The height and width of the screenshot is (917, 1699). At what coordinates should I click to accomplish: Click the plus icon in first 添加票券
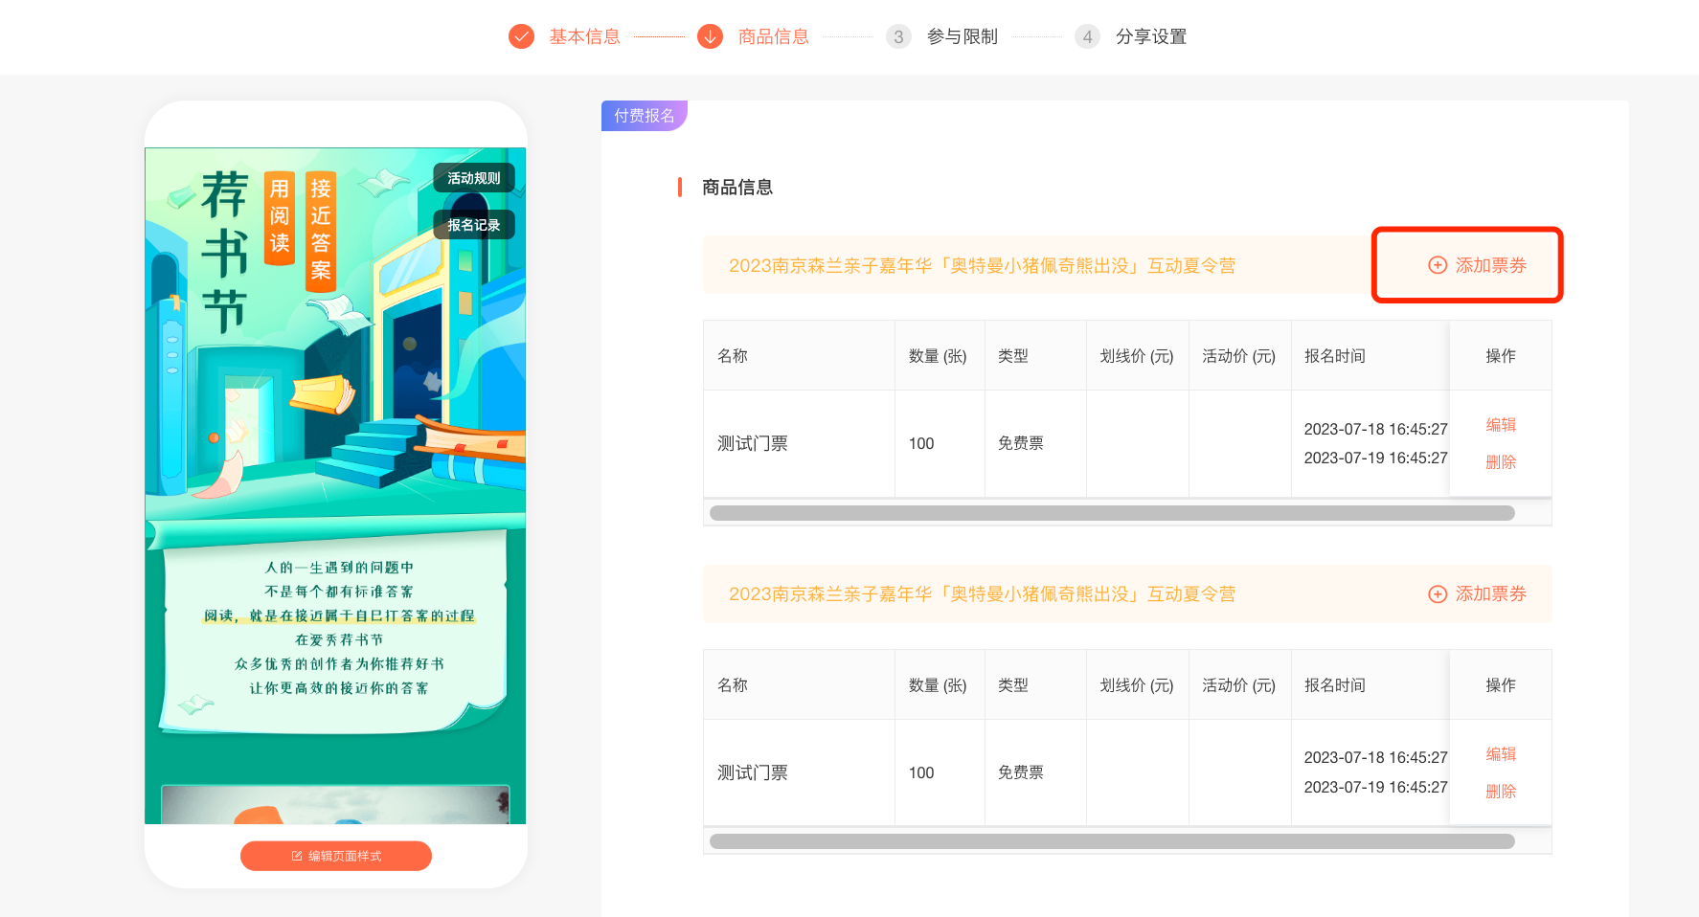click(x=1437, y=265)
